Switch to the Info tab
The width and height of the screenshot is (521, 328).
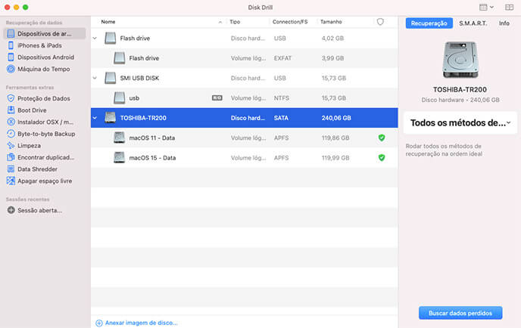tap(504, 23)
